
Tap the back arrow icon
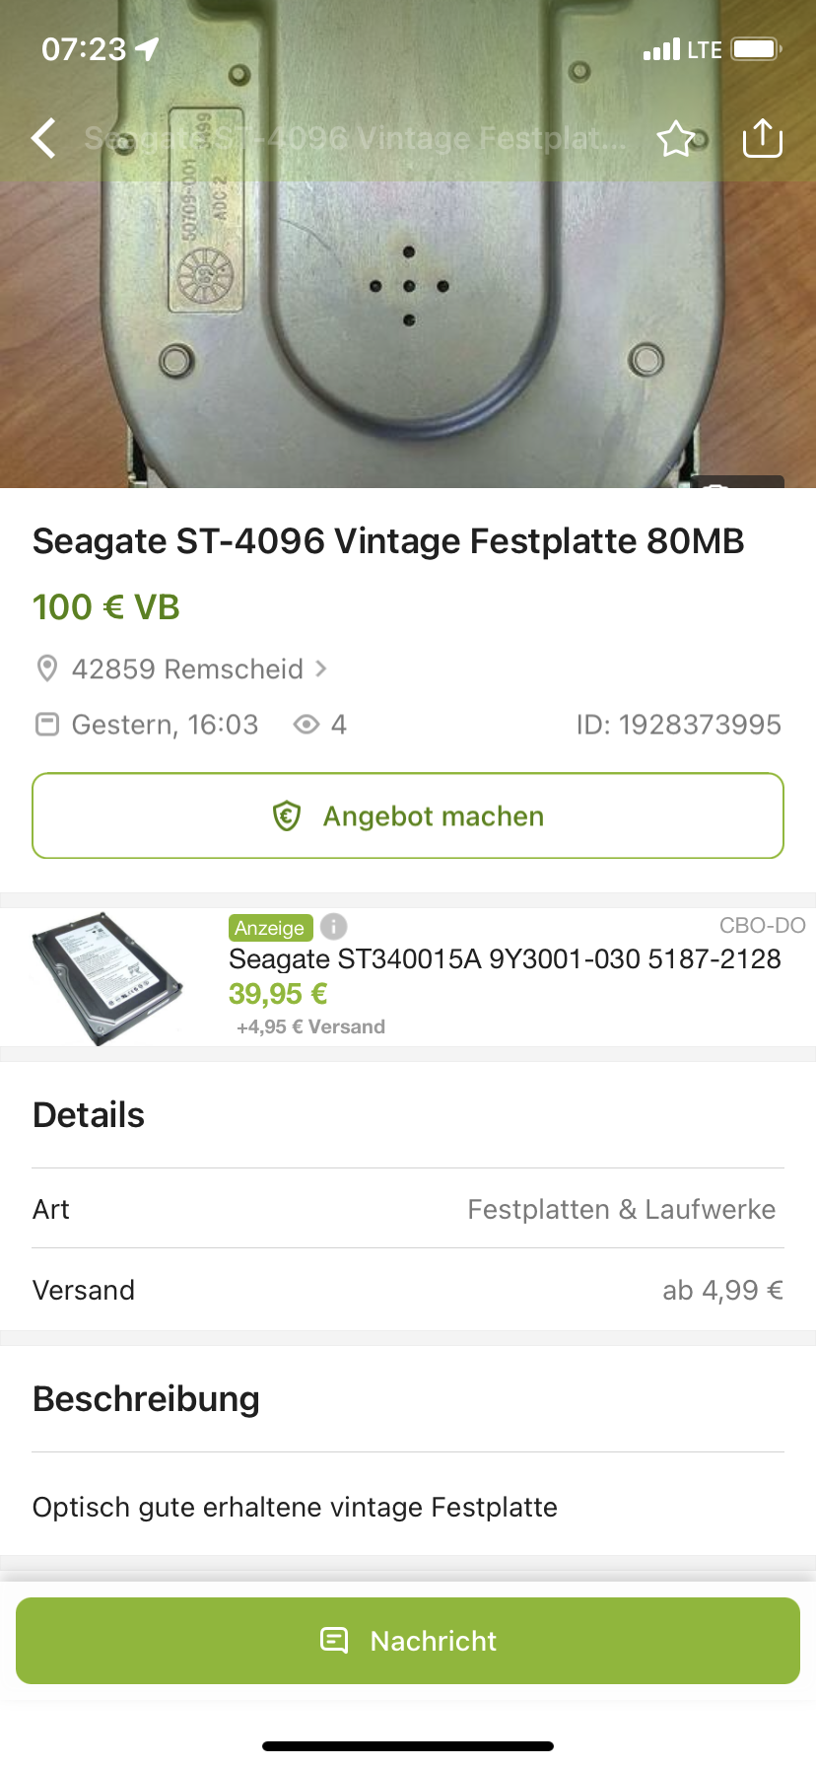(x=44, y=138)
